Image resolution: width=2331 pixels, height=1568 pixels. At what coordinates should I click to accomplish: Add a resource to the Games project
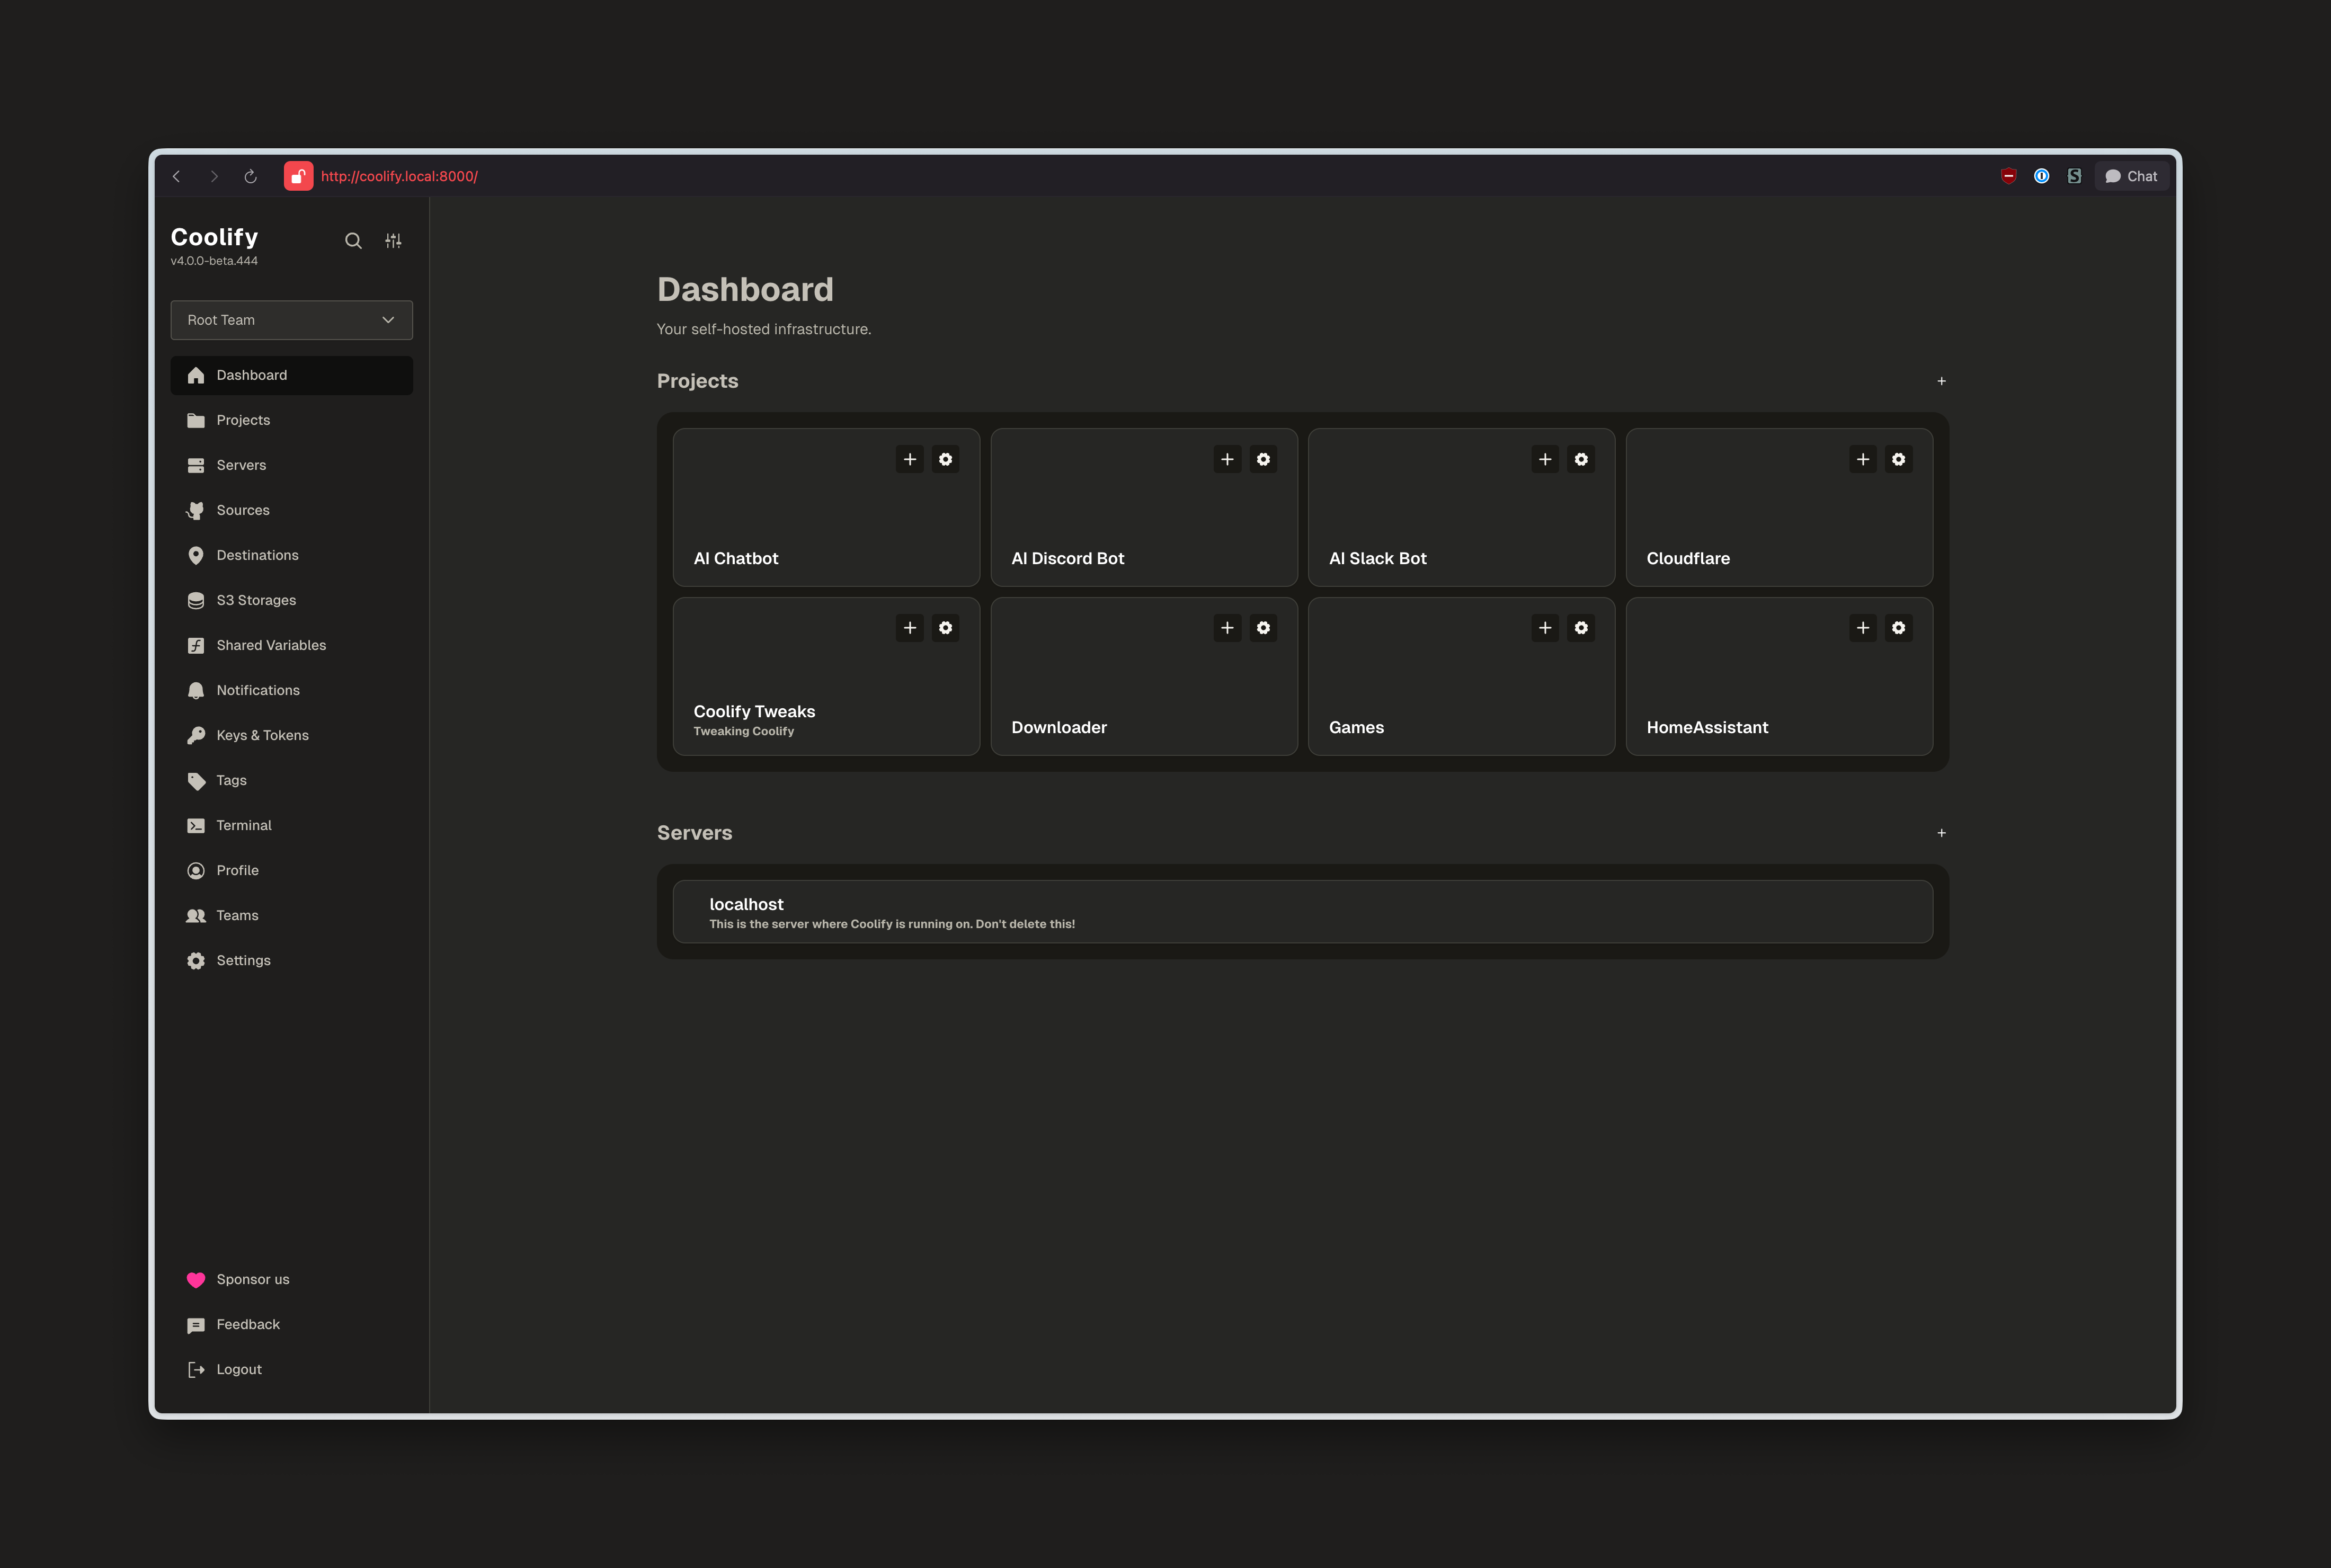coord(1545,628)
